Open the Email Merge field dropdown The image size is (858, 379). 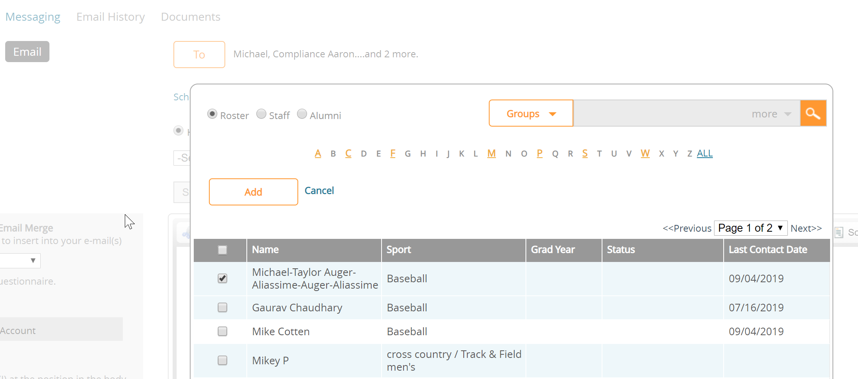[x=20, y=261]
